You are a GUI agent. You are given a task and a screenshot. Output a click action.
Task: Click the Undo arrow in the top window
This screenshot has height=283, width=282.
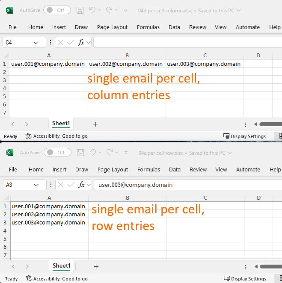point(92,10)
